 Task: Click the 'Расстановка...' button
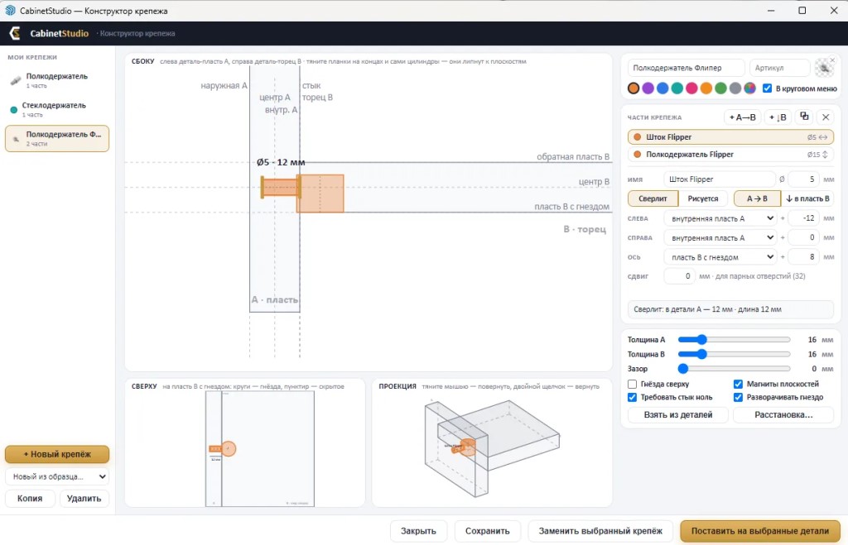click(783, 415)
